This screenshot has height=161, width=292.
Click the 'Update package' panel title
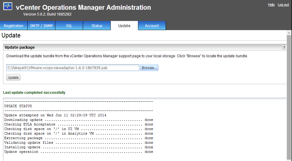click(20, 47)
